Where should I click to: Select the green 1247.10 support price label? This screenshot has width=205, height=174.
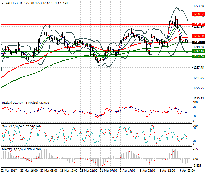(198, 51)
